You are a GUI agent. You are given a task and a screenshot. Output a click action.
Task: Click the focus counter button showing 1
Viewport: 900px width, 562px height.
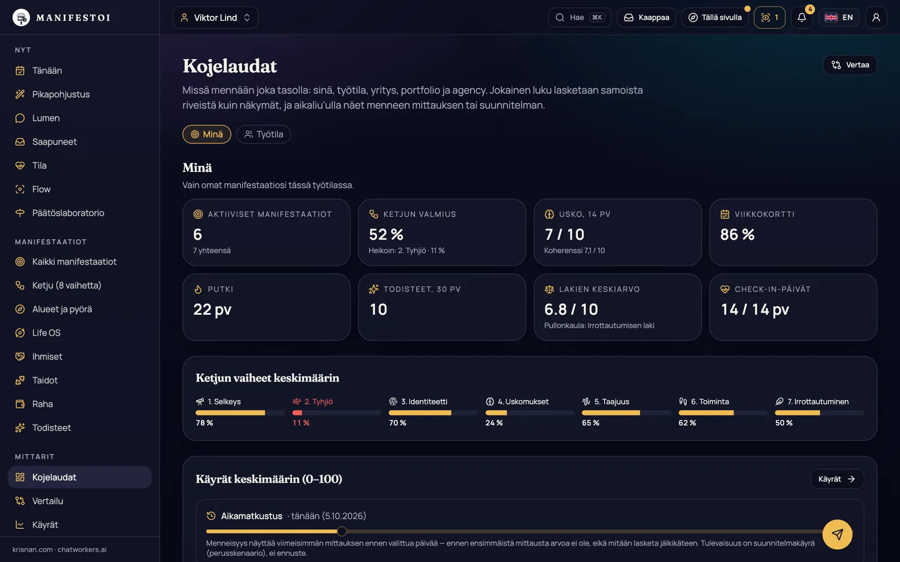point(769,17)
